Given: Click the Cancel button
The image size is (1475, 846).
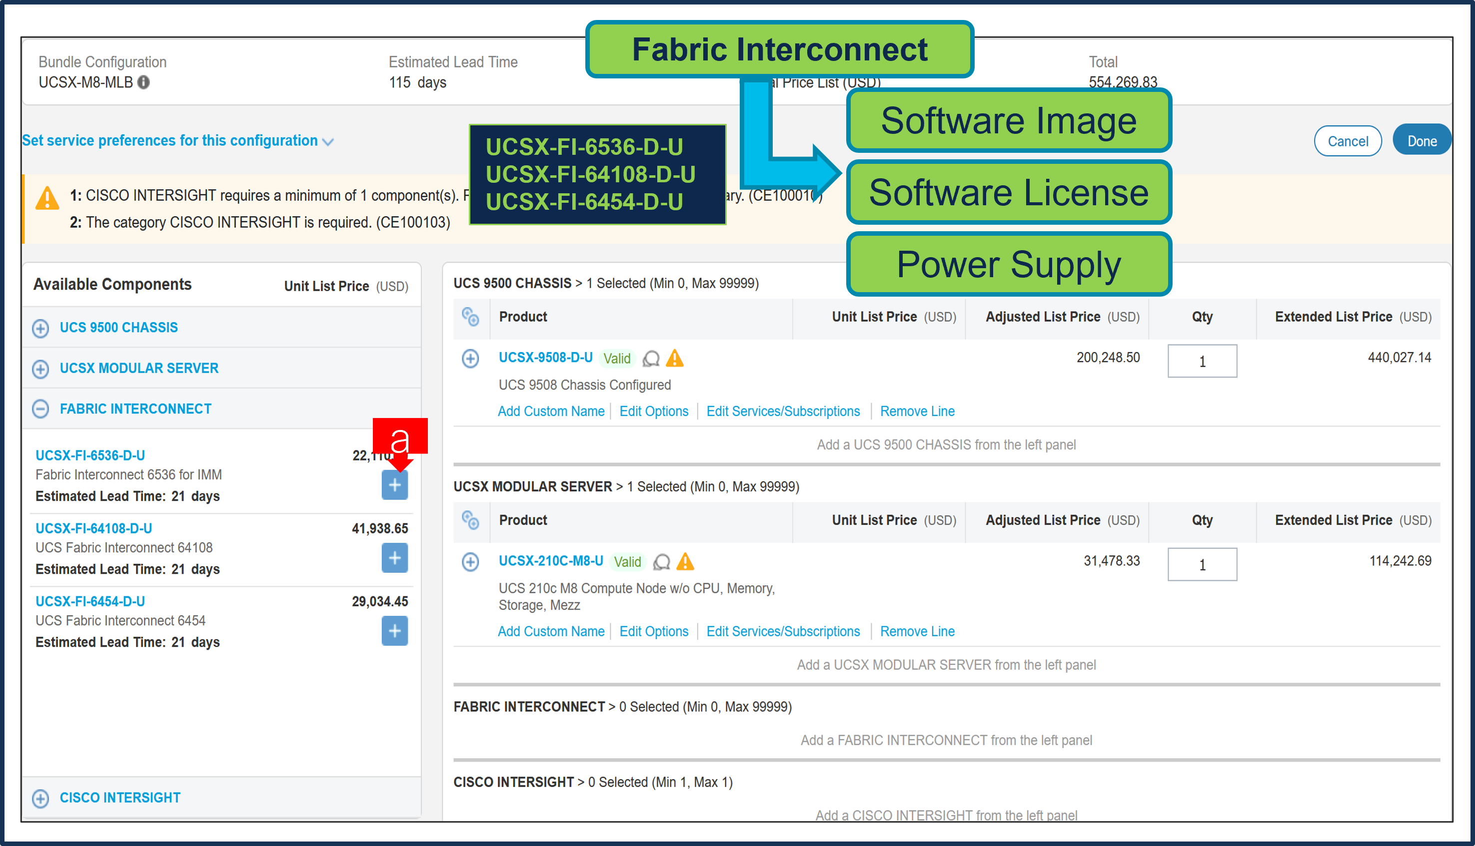Looking at the screenshot, I should pyautogui.click(x=1348, y=141).
